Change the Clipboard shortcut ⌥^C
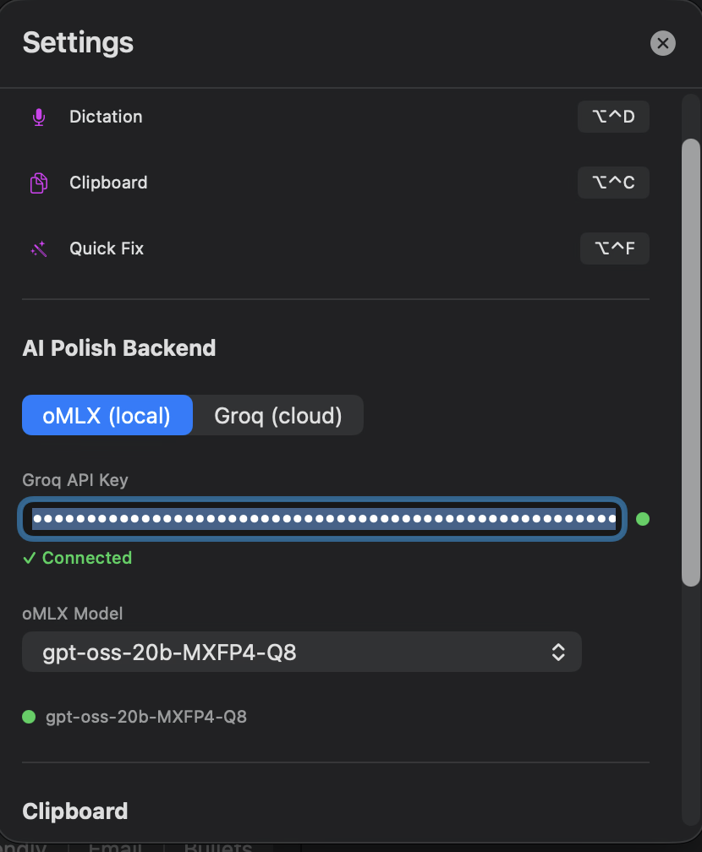Viewport: 702px width, 852px height. (613, 182)
